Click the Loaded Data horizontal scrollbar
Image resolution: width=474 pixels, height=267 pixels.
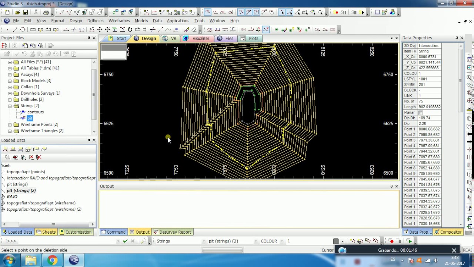[53, 224]
